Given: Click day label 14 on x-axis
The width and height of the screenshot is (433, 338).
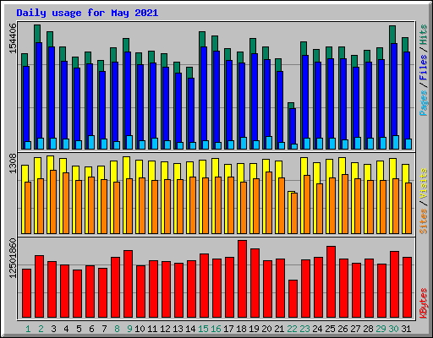Looking at the screenshot, I should [190, 329].
